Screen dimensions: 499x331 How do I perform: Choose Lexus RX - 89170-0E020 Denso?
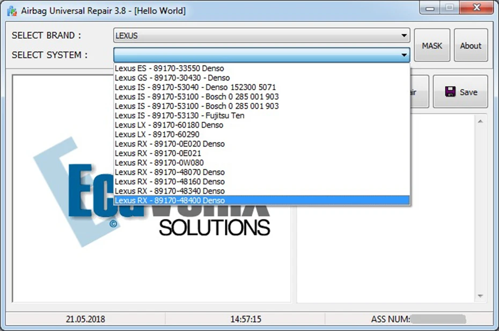point(262,144)
